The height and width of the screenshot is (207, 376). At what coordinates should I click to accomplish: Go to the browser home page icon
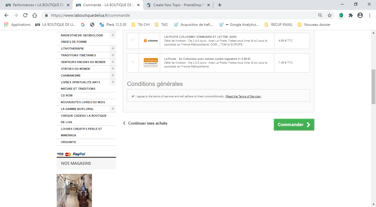(35, 15)
